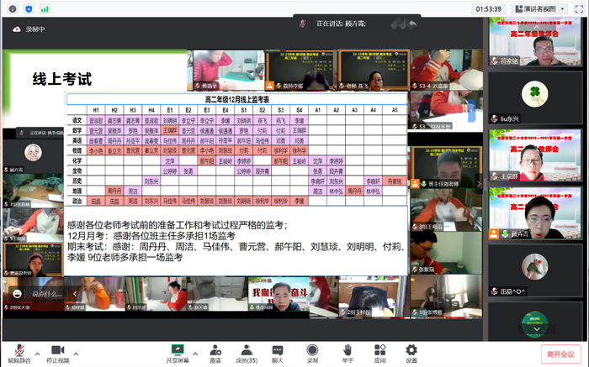Click meeting timer 01:53:39
Image resolution: width=589 pixels, height=367 pixels.
pyautogui.click(x=488, y=9)
